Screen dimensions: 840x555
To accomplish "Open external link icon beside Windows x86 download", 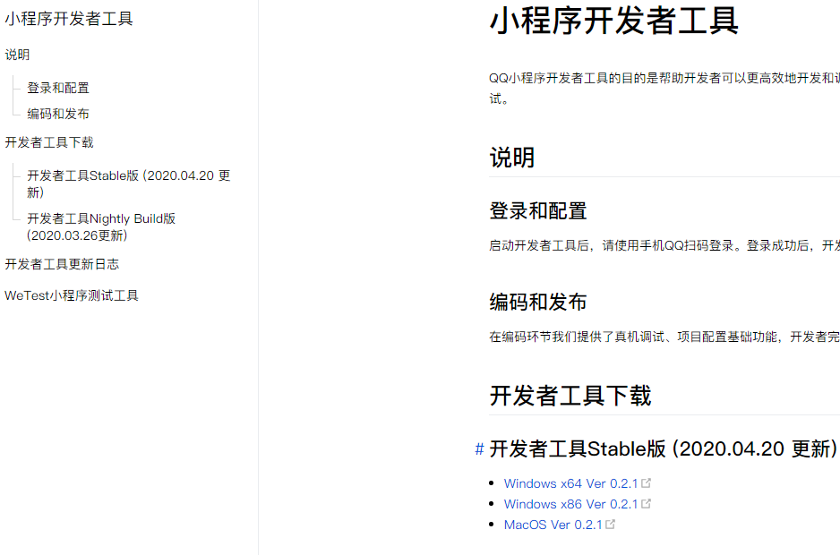I will 646,504.
